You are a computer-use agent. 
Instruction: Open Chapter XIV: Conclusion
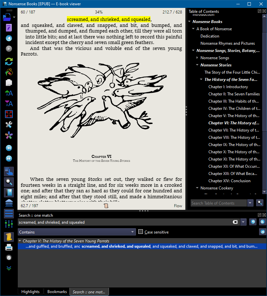pyautogui.click(x=229, y=181)
